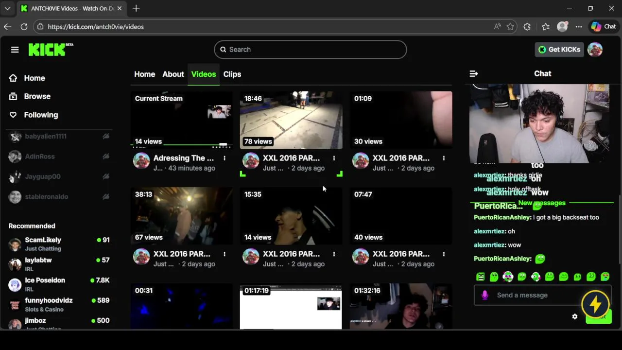Open options menu for the 30 views video

pyautogui.click(x=444, y=158)
